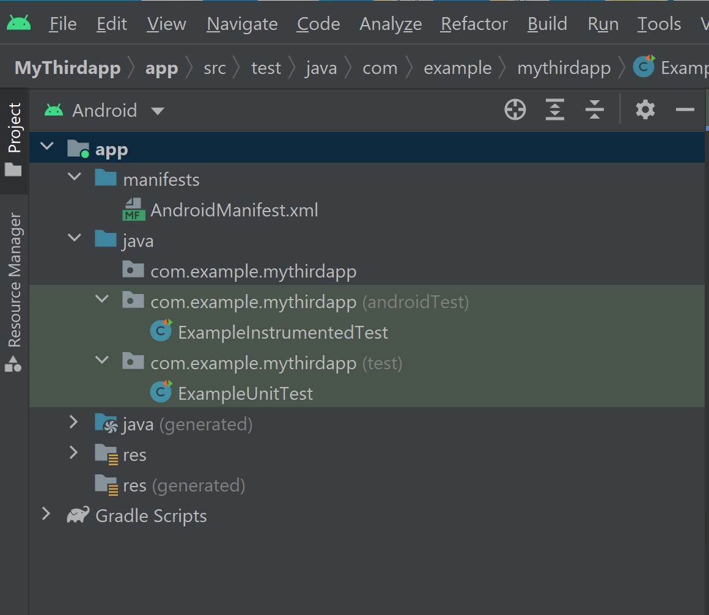Screen dimensions: 709x615
Task: Select the (test) package folder icon
Action: (x=133, y=361)
